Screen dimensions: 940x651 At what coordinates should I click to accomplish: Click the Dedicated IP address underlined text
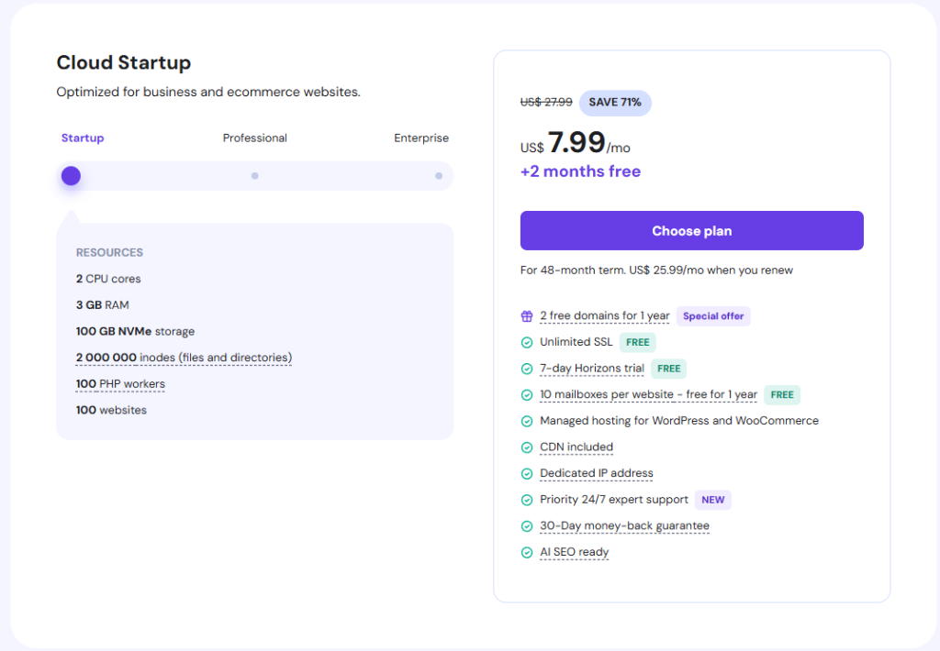pyautogui.click(x=597, y=473)
